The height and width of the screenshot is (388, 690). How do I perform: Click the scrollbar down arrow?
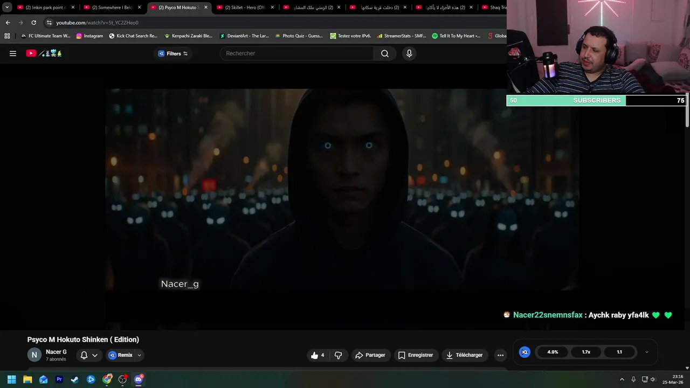(x=687, y=368)
